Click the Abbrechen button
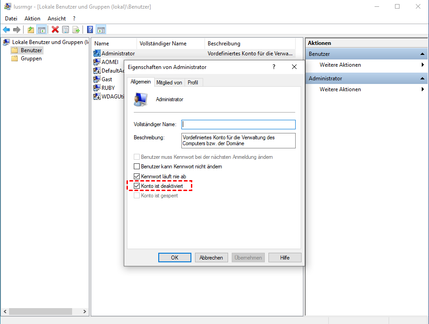This screenshot has width=429, height=324. coord(211,257)
